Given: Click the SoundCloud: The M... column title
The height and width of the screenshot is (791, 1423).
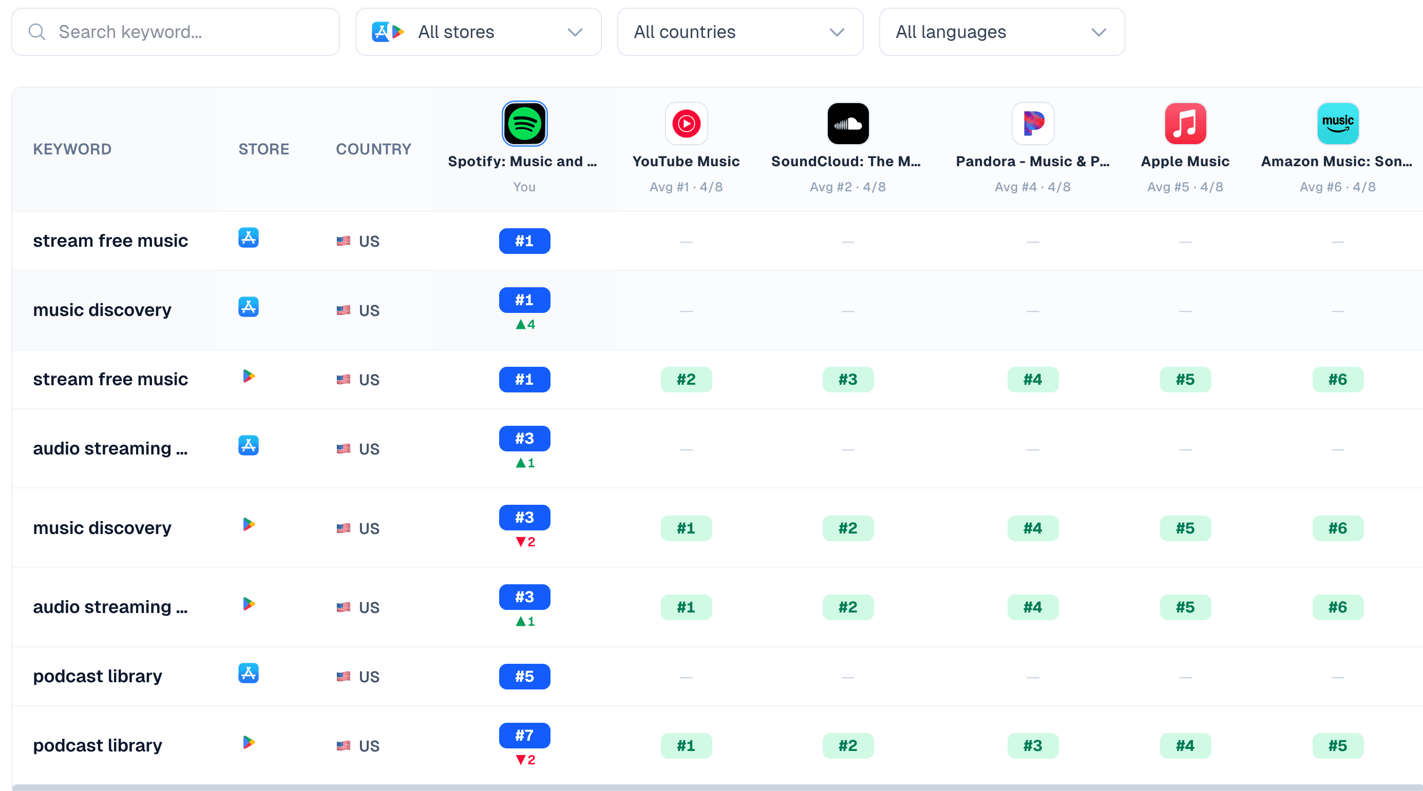Looking at the screenshot, I should pos(846,161).
